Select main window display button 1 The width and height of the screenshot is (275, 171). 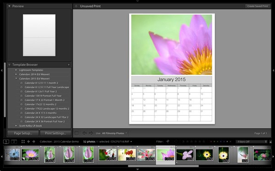pos(6,142)
